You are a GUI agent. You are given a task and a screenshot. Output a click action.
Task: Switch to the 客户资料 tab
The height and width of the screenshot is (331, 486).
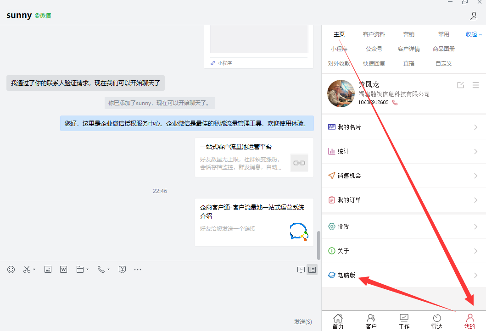tap(374, 34)
